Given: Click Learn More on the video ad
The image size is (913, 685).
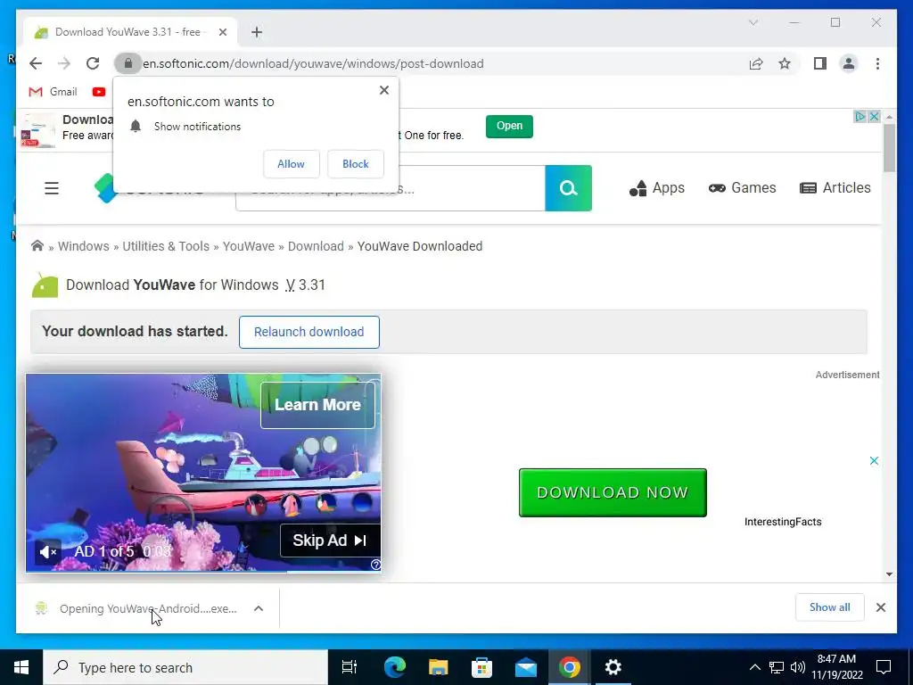Looking at the screenshot, I should point(318,405).
